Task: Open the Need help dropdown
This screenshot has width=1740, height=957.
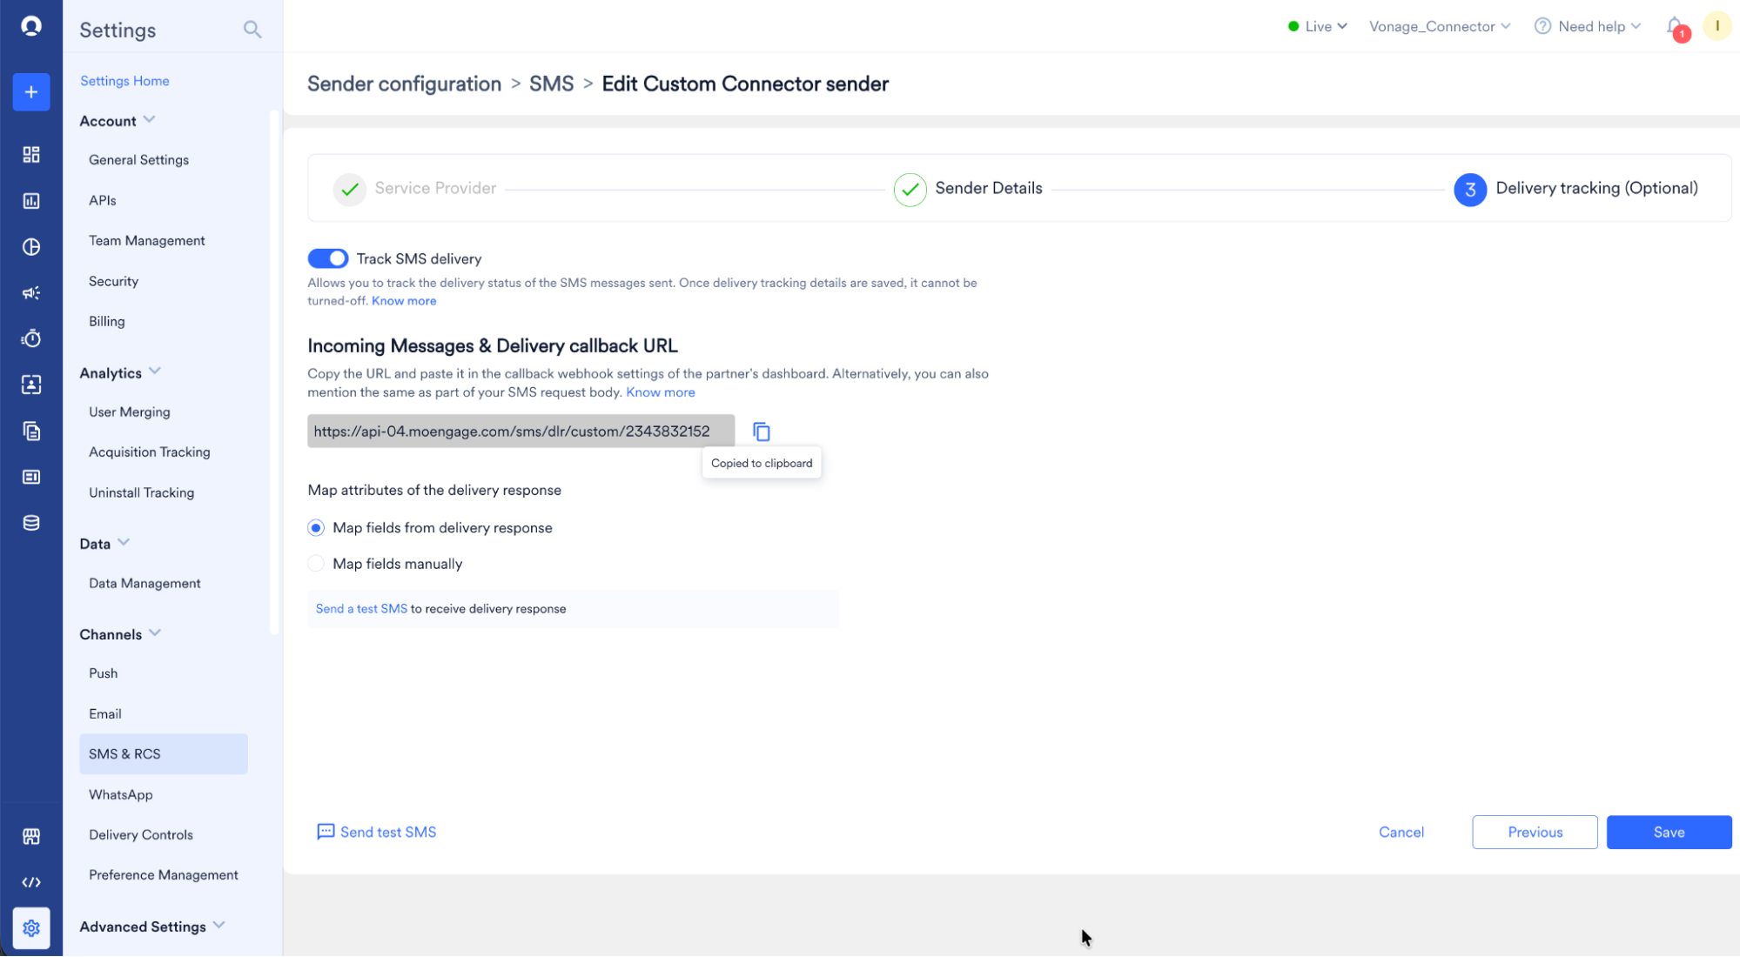Action: [x=1600, y=26]
